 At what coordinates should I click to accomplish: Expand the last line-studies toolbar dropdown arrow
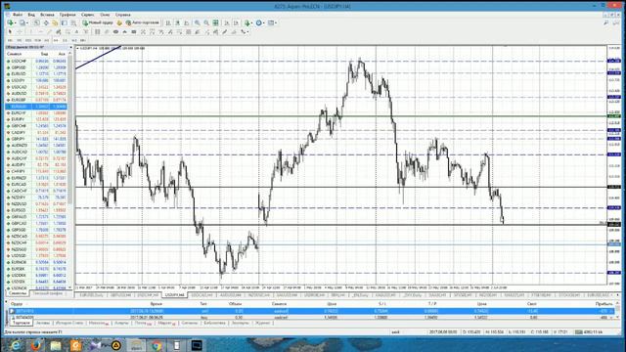coord(247,31)
